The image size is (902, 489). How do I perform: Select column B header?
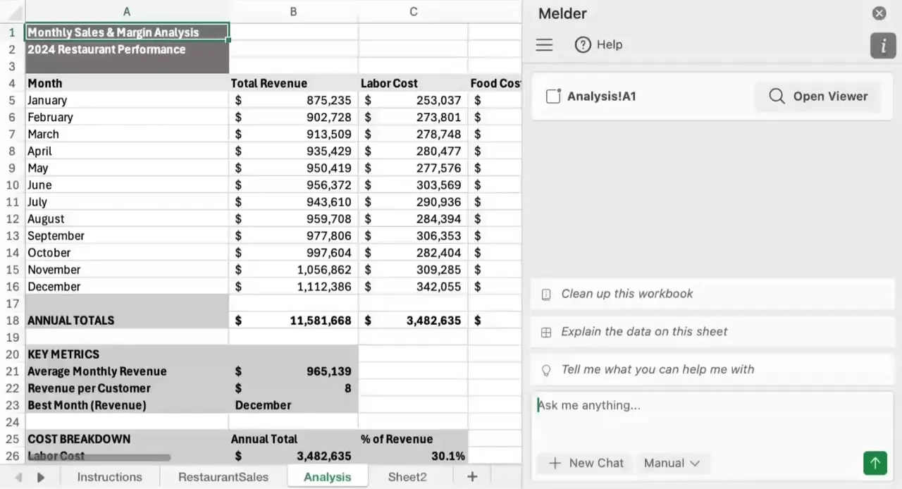(x=293, y=11)
